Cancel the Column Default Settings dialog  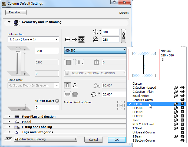point(94,140)
